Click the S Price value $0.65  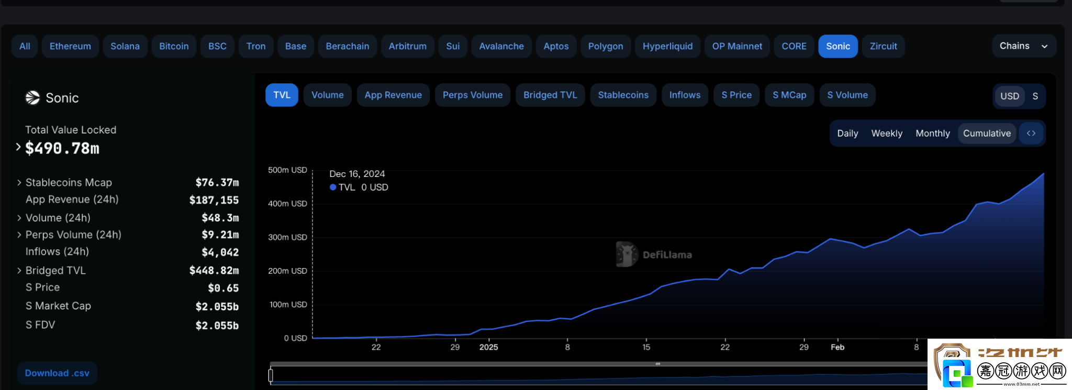[x=223, y=288]
